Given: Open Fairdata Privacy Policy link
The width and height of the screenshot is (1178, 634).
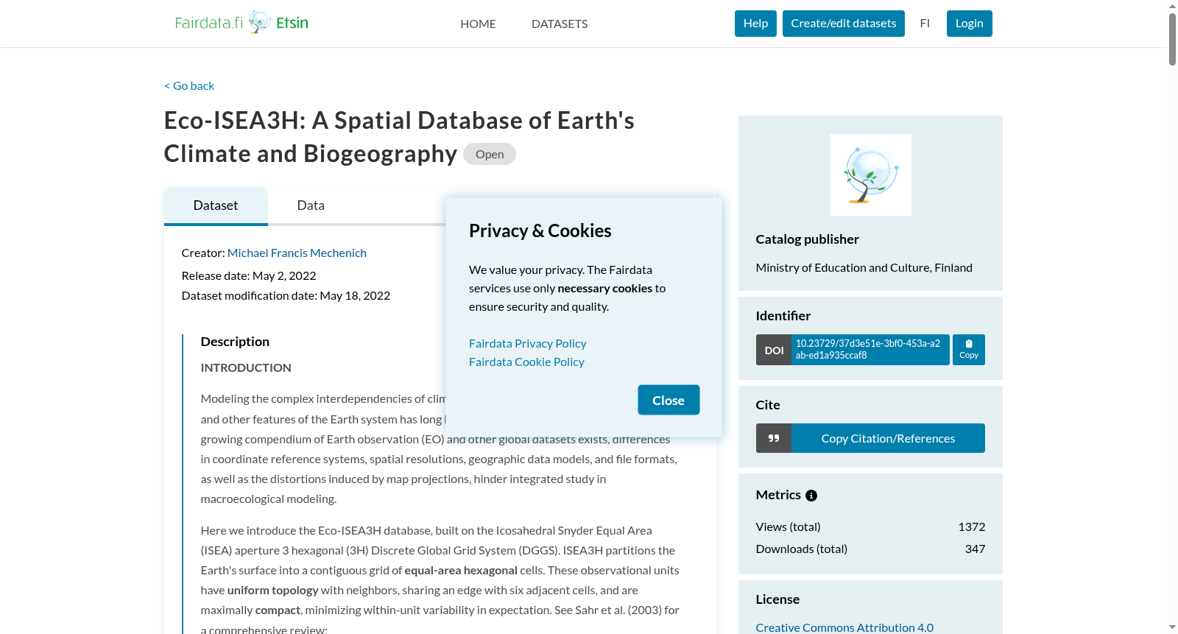Looking at the screenshot, I should click(x=528, y=343).
